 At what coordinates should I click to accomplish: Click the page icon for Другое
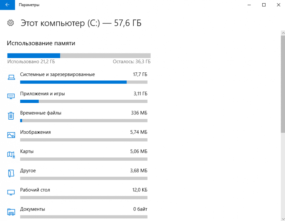pyautogui.click(x=11, y=173)
